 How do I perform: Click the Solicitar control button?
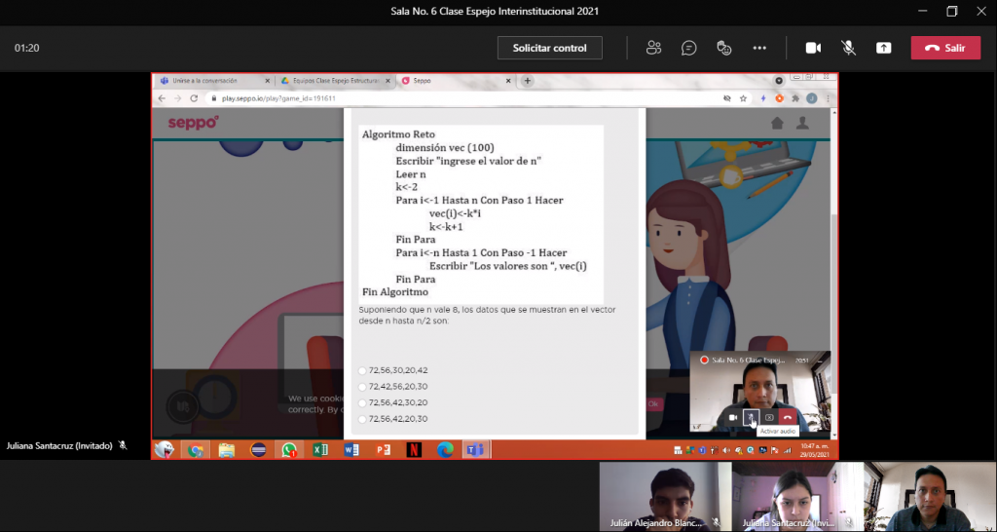(x=549, y=48)
